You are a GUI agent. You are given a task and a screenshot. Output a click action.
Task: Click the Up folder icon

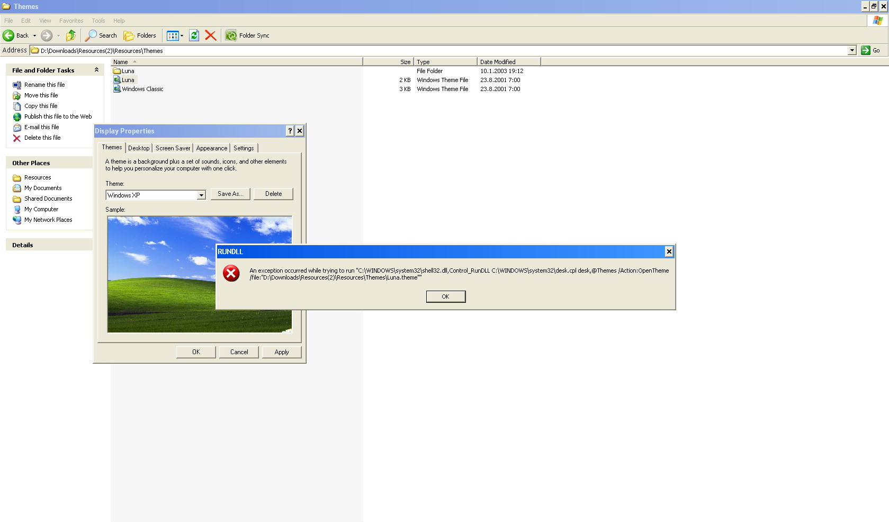coord(70,35)
